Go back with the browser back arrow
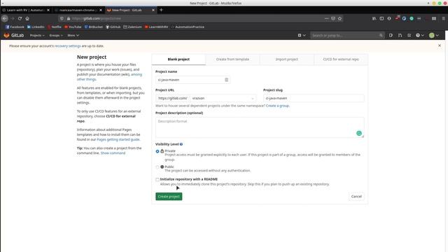Viewport: 448px width, 252px height. tap(5, 18)
